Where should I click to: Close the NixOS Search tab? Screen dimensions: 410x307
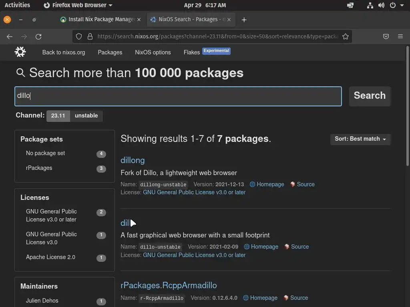pos(229,20)
